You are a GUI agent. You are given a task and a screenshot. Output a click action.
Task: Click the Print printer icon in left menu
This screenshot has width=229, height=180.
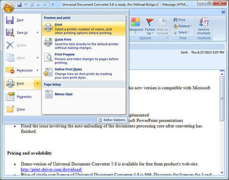pos(10,83)
